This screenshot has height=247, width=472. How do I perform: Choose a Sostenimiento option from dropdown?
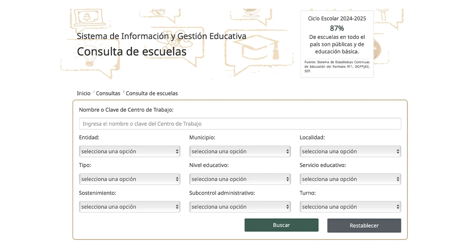coord(130,206)
